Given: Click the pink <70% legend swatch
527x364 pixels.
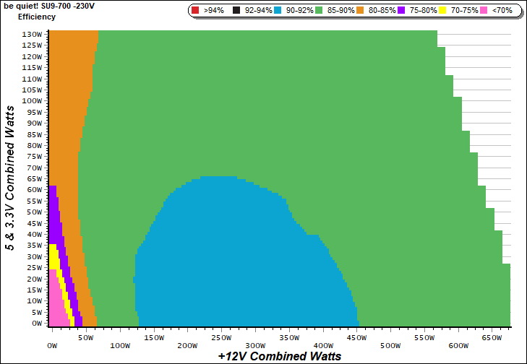Looking at the screenshot, I should (484, 11).
